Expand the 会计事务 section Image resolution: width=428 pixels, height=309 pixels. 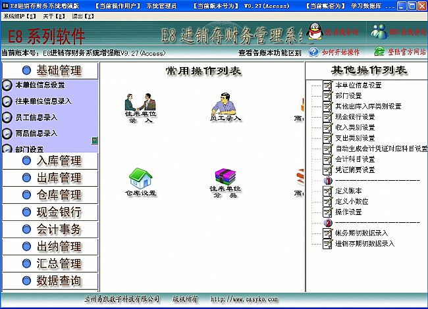pyautogui.click(x=50, y=229)
